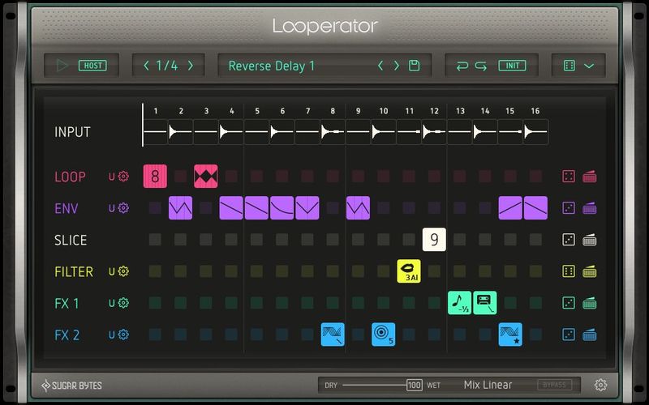Enable empty FILTER step 4
The height and width of the screenshot is (405, 649).
231,271
